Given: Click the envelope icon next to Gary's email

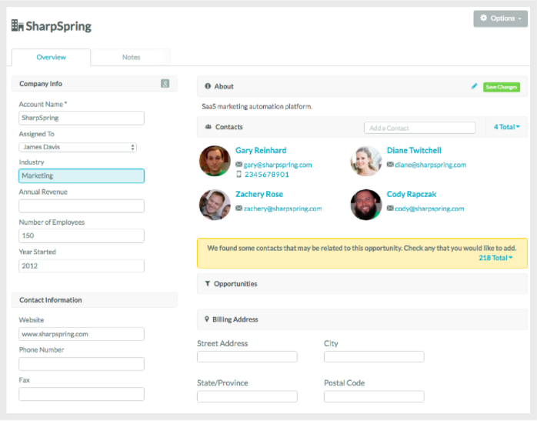Looking at the screenshot, I should pyautogui.click(x=238, y=165).
